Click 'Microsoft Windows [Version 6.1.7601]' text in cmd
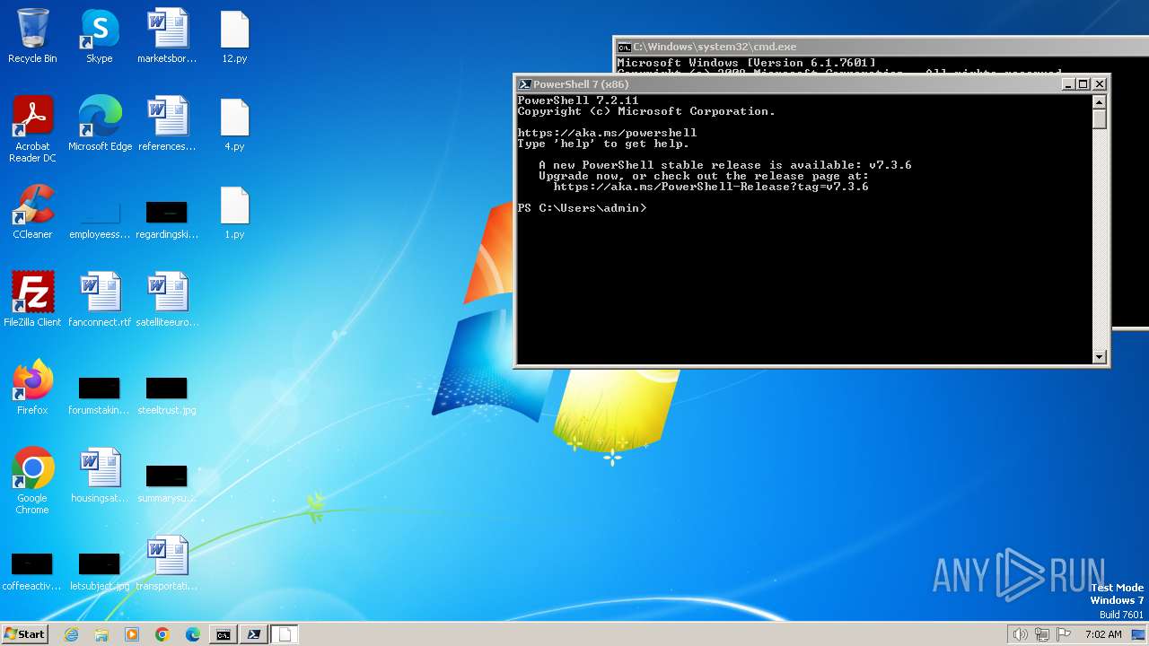 746,63
